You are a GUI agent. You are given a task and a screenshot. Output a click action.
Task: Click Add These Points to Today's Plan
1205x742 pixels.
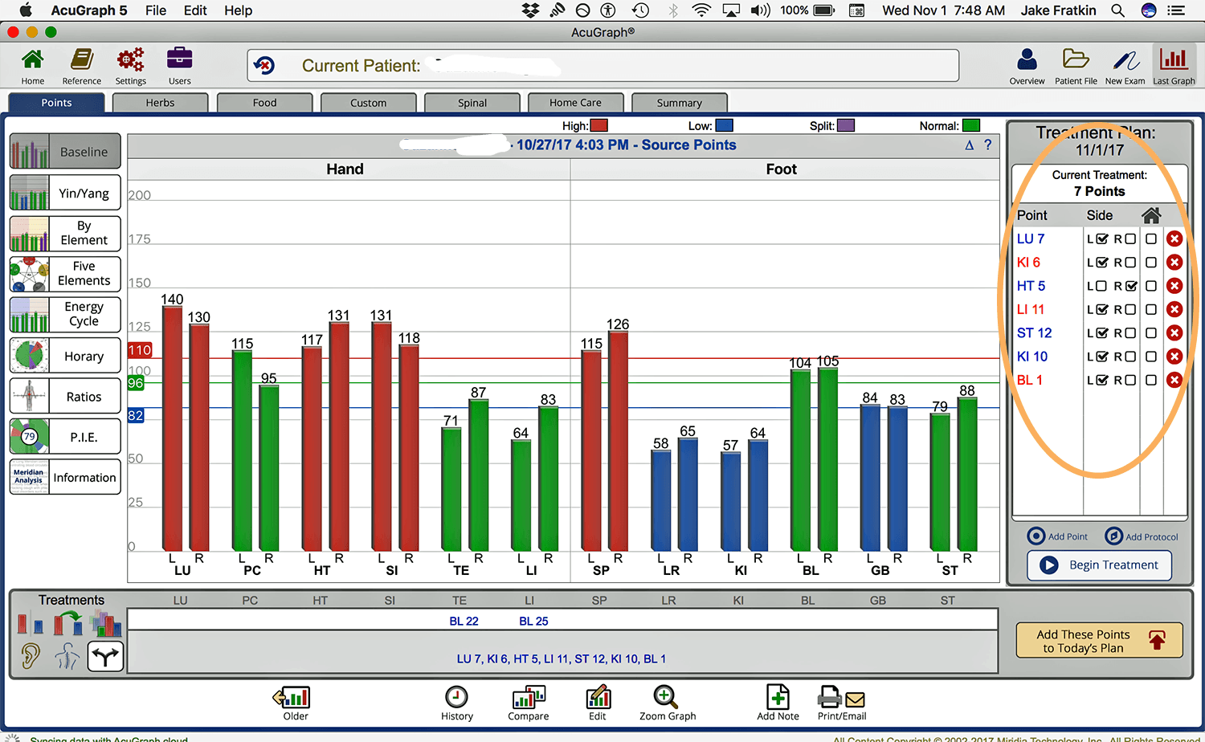[1099, 641]
